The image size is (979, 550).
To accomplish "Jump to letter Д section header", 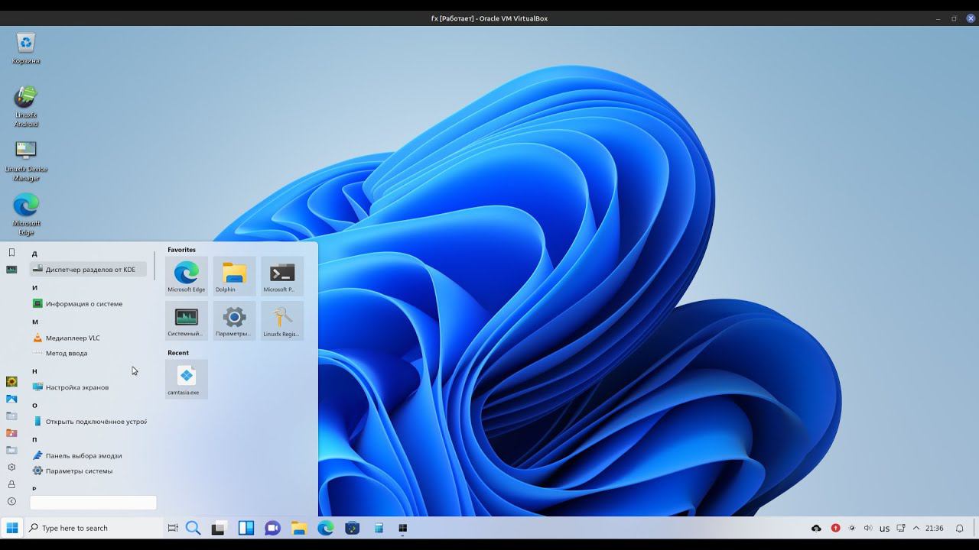I will (34, 254).
